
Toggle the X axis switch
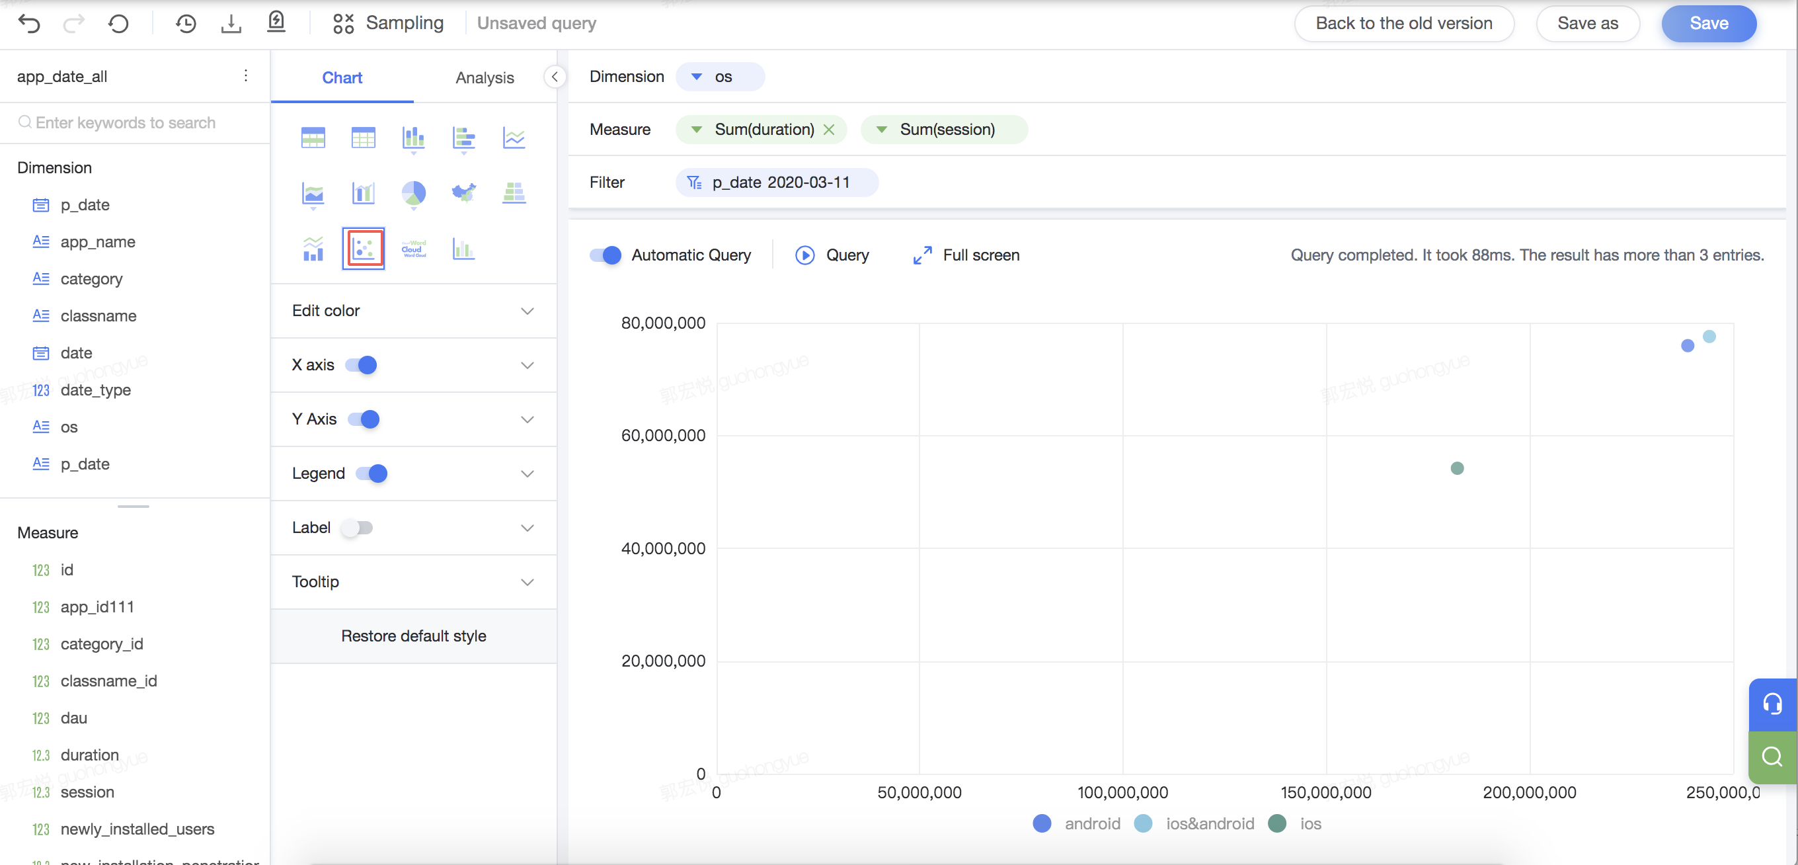tap(361, 365)
